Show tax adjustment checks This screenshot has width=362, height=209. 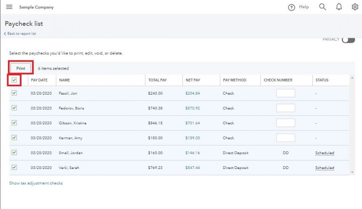36,183
